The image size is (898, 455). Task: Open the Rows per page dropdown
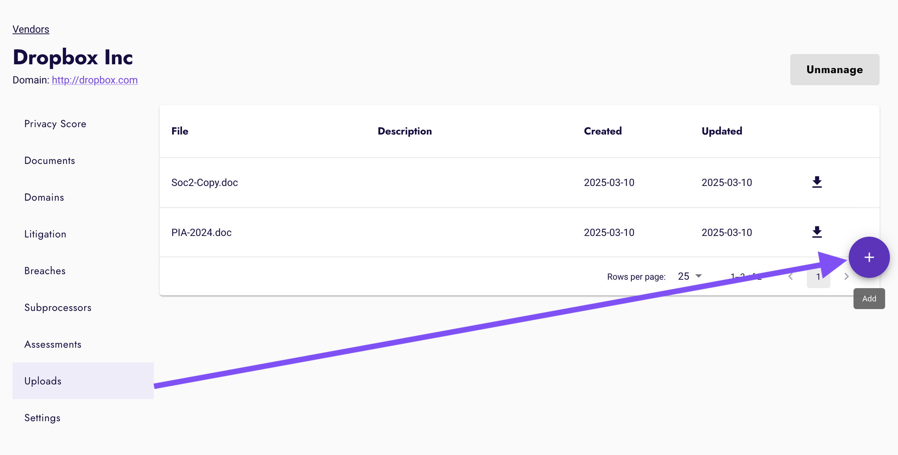coord(690,276)
